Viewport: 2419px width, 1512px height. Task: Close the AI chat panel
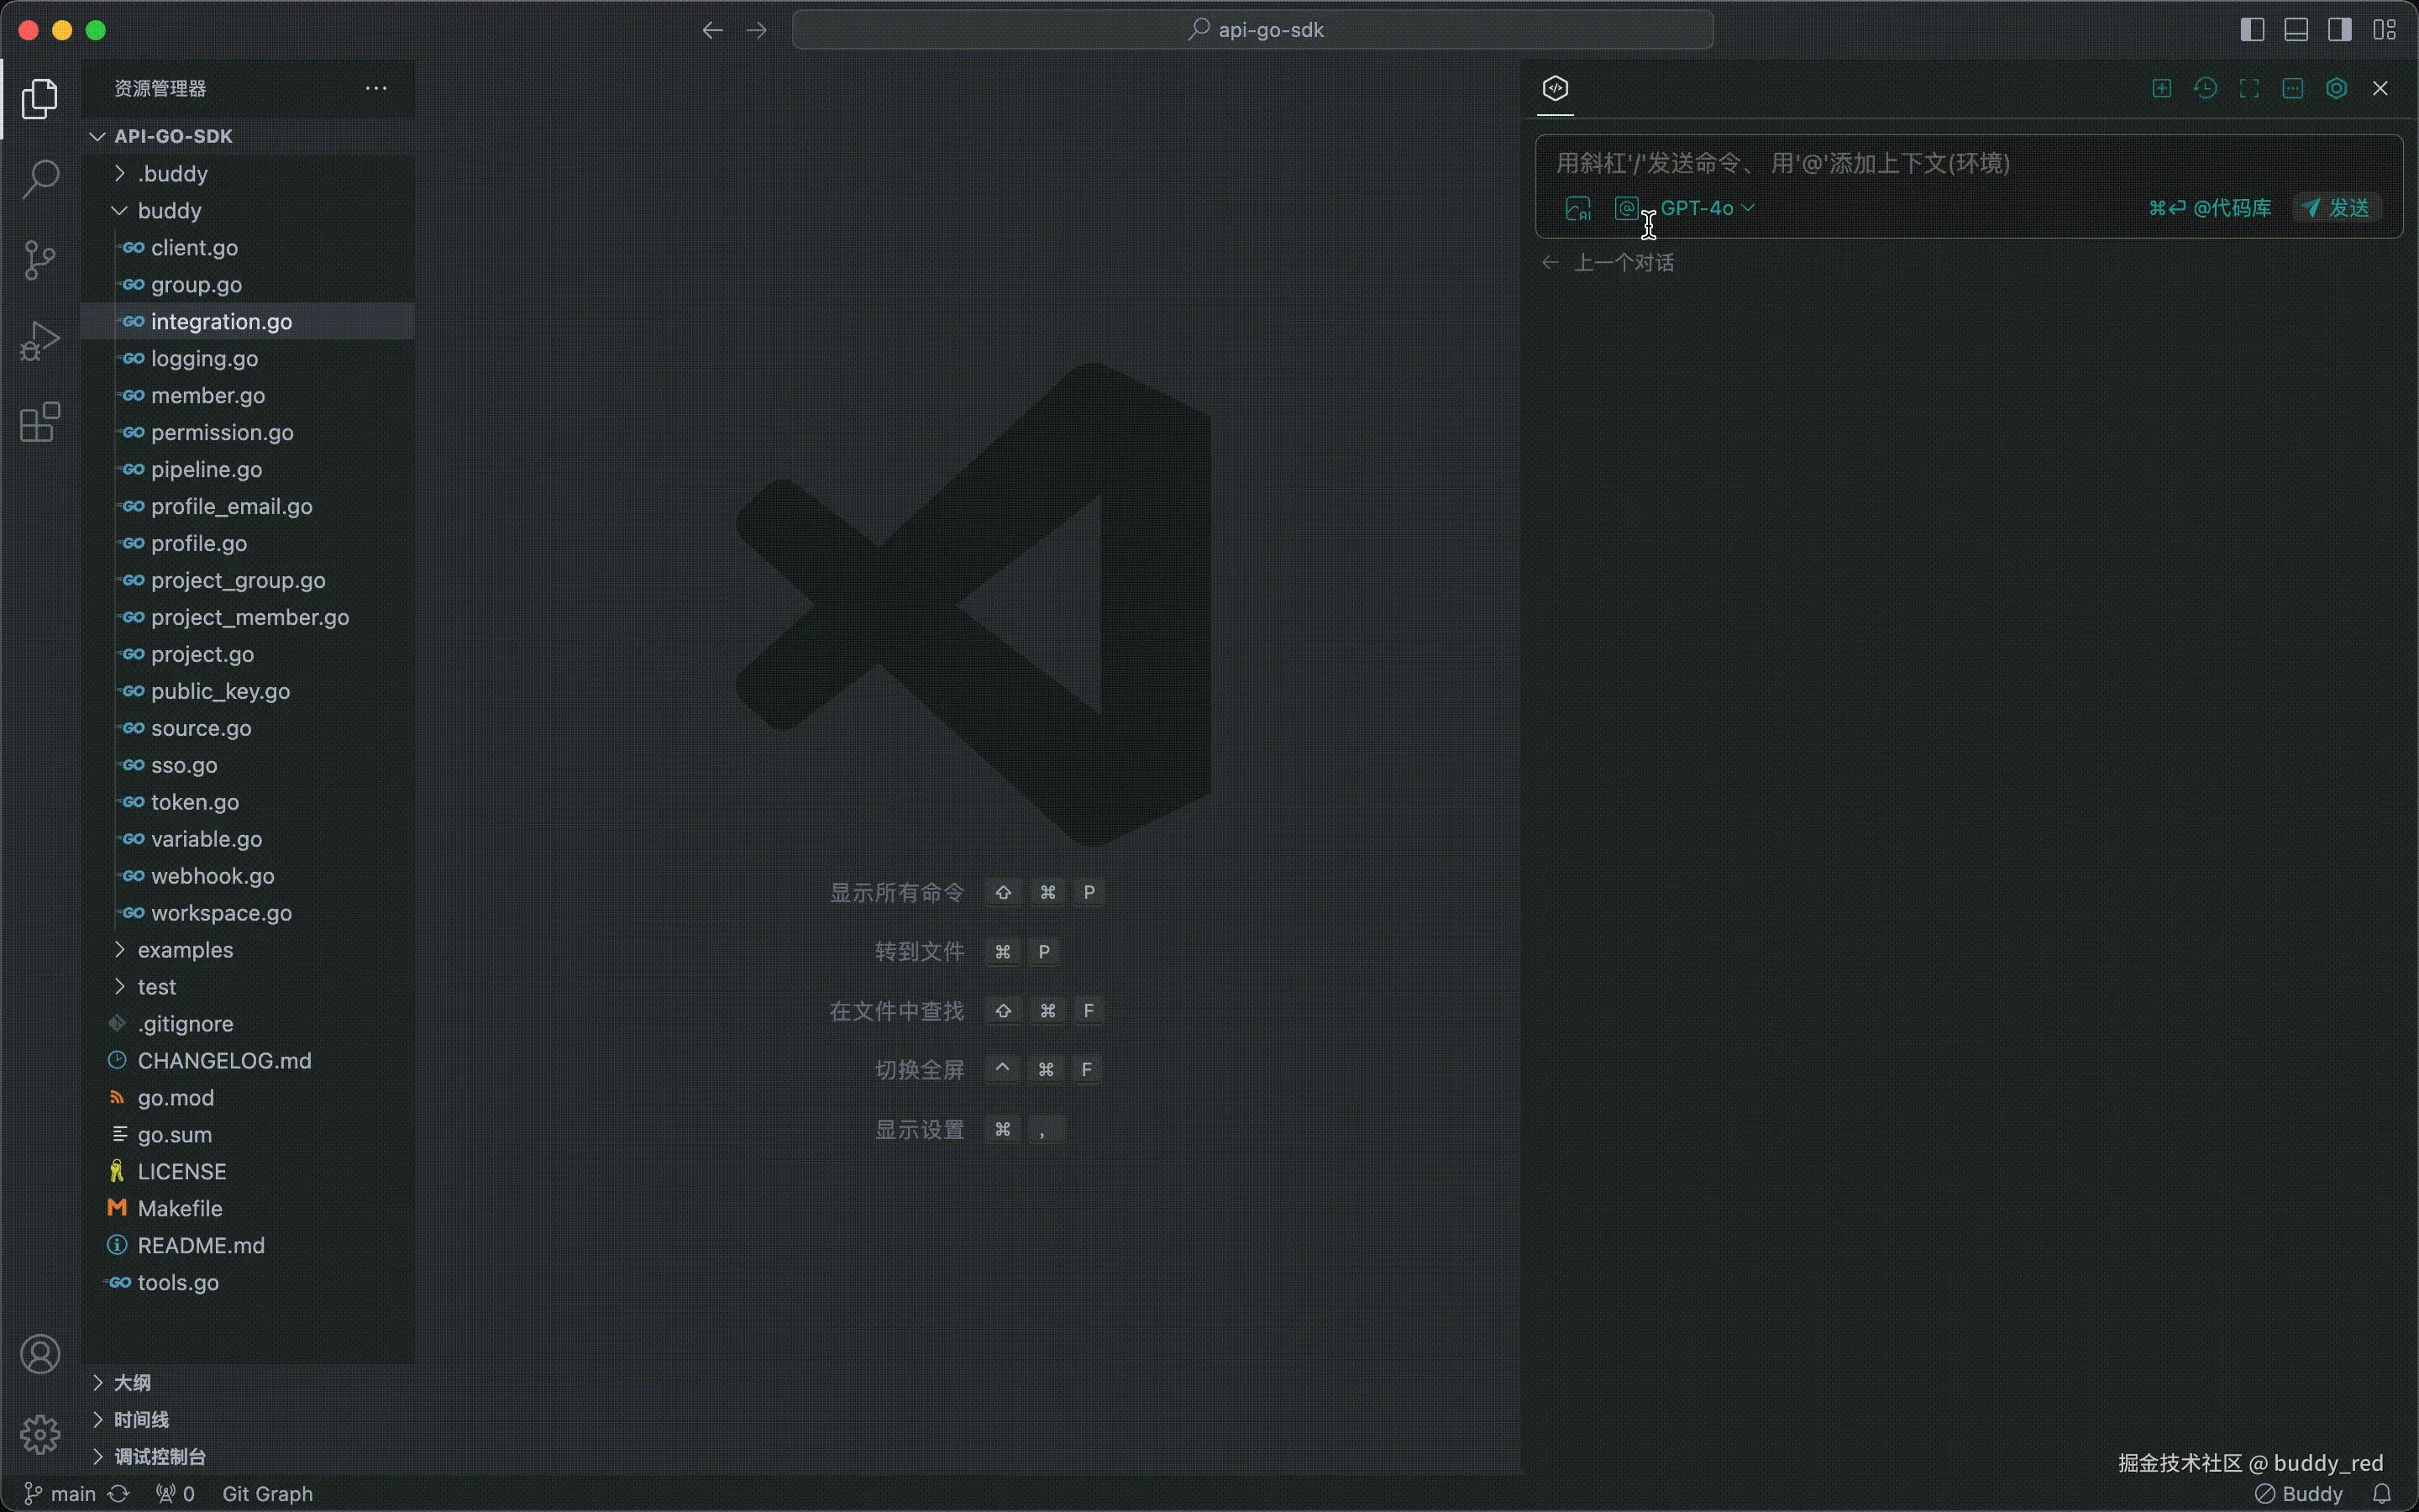pyautogui.click(x=2380, y=88)
